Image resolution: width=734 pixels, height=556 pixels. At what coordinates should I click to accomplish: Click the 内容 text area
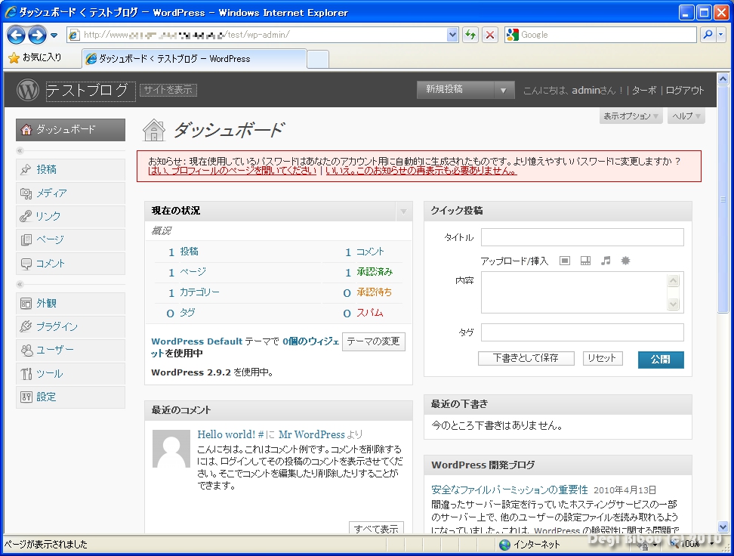pos(582,292)
